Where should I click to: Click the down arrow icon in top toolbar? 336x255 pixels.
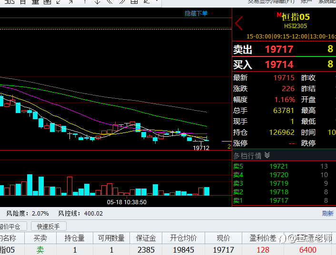click(x=97, y=2)
